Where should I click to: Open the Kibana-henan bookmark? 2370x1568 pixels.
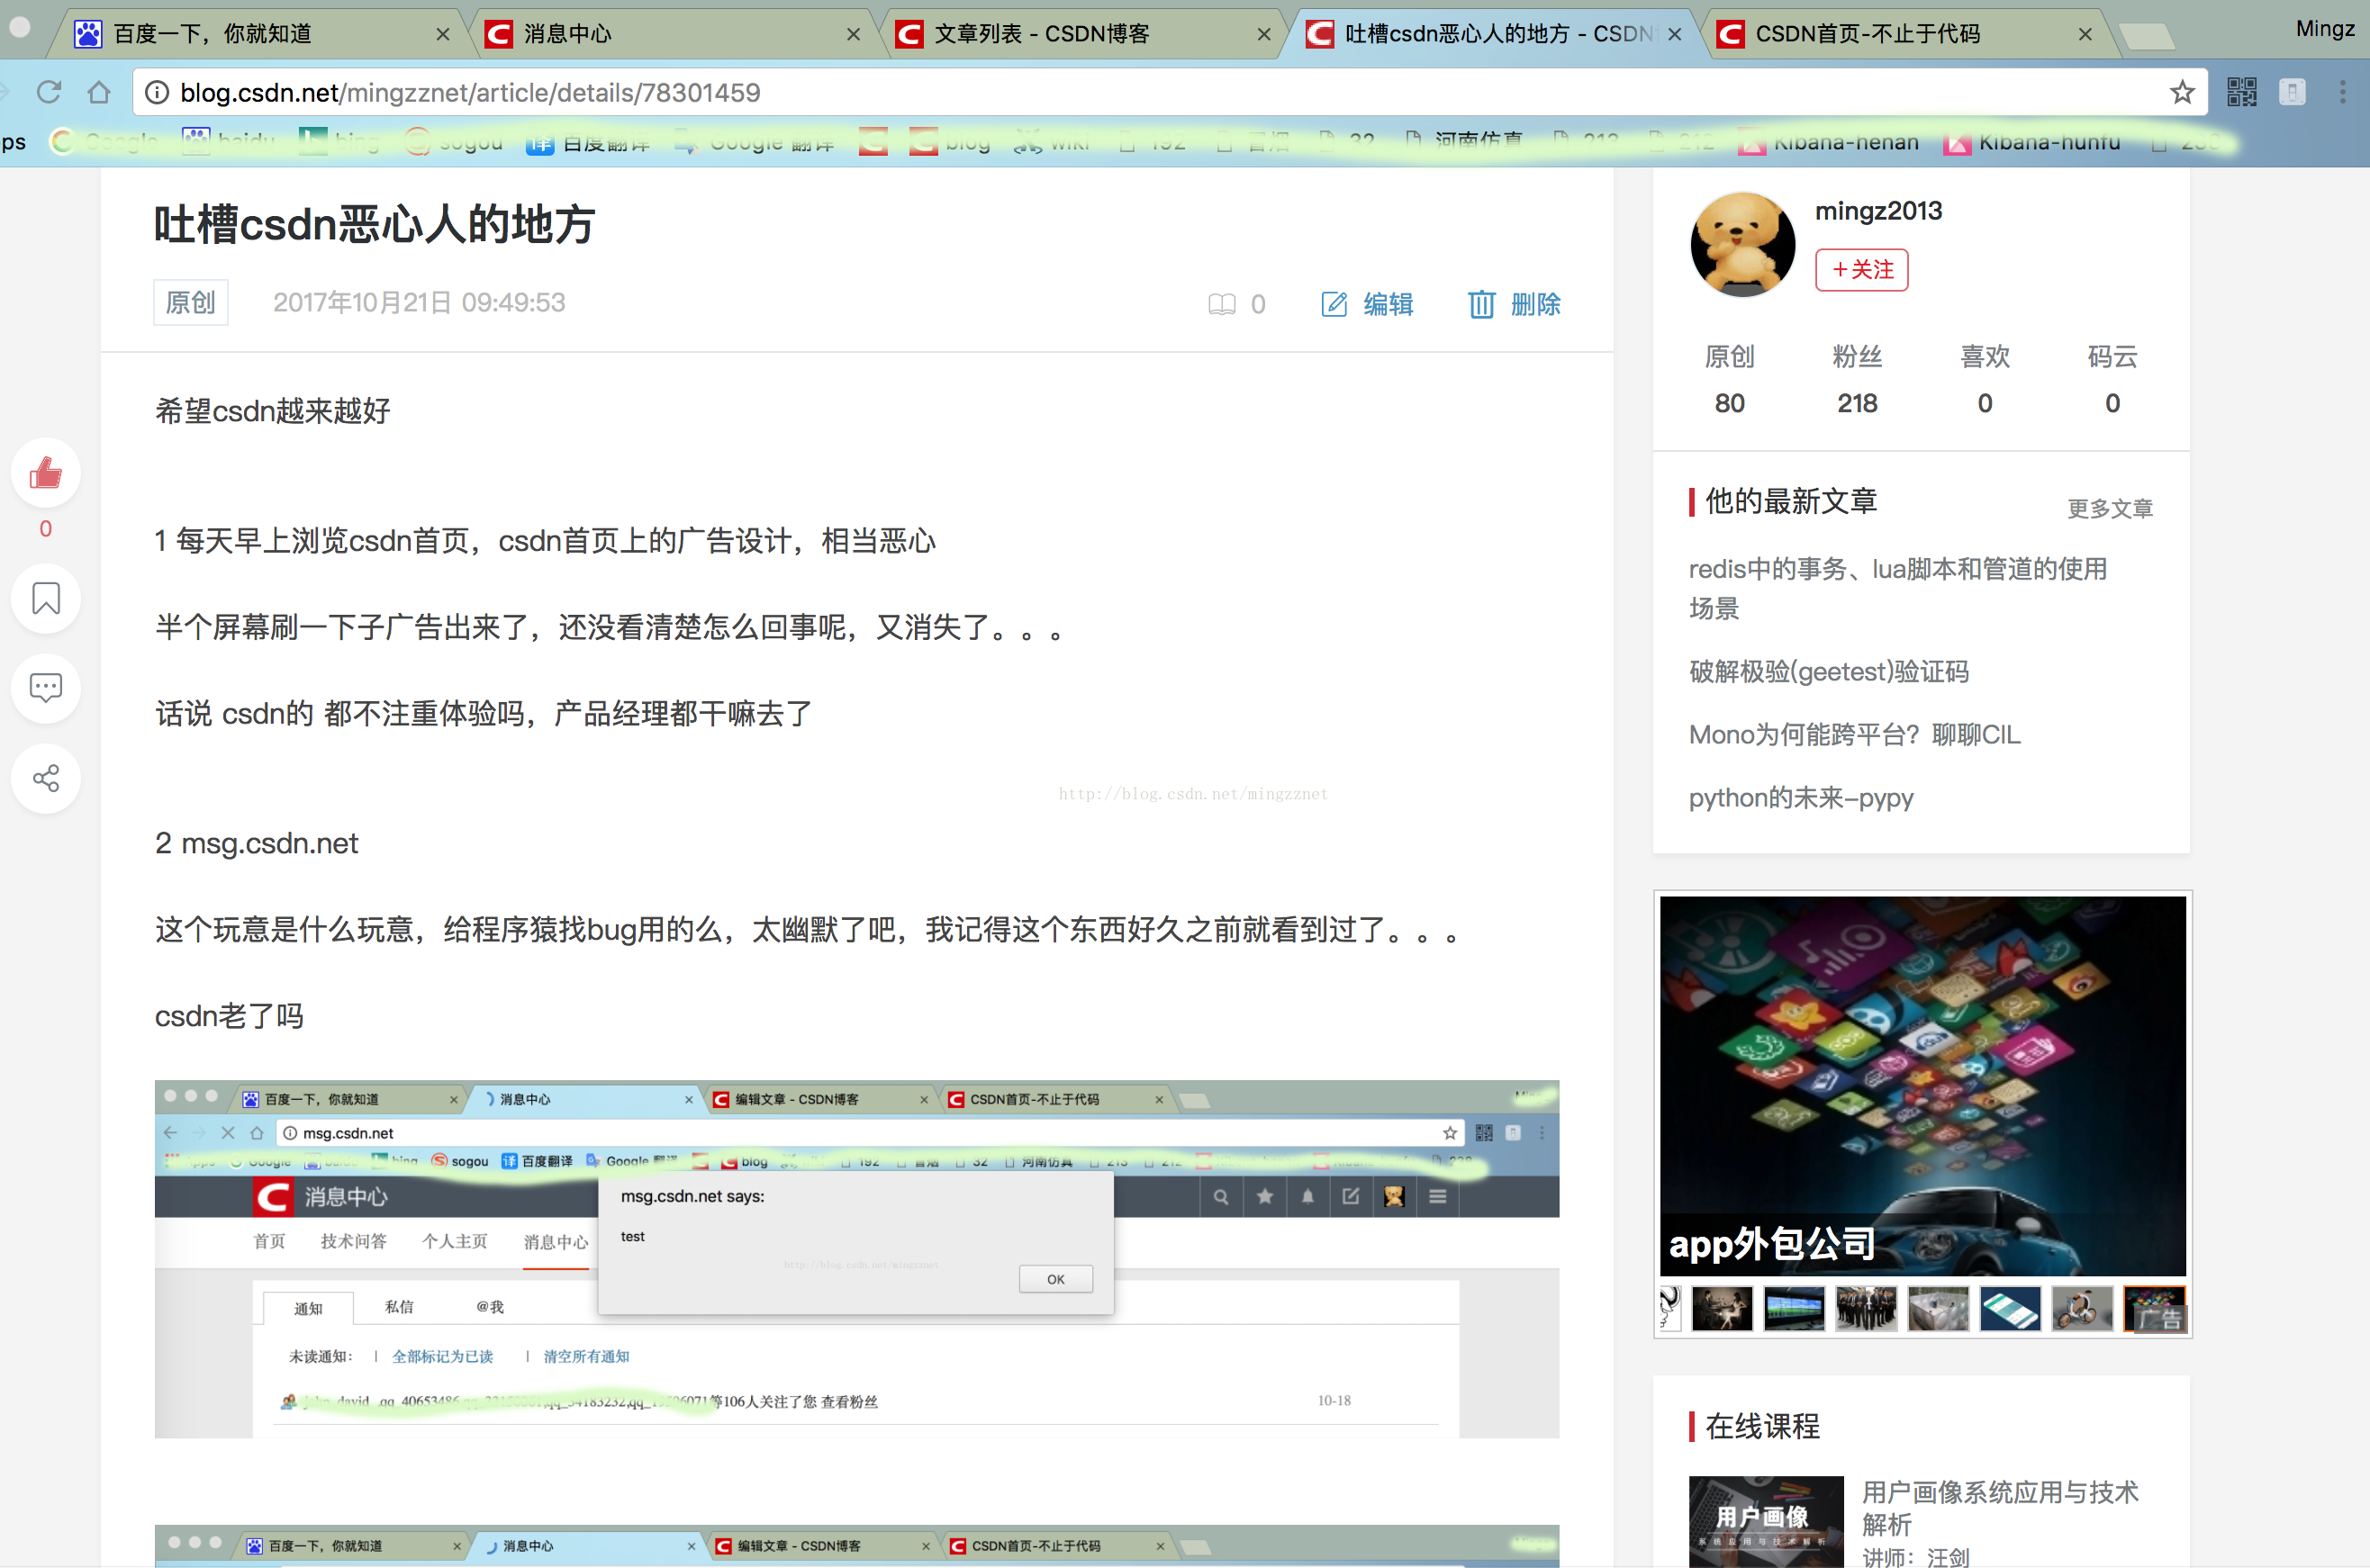tap(1829, 143)
